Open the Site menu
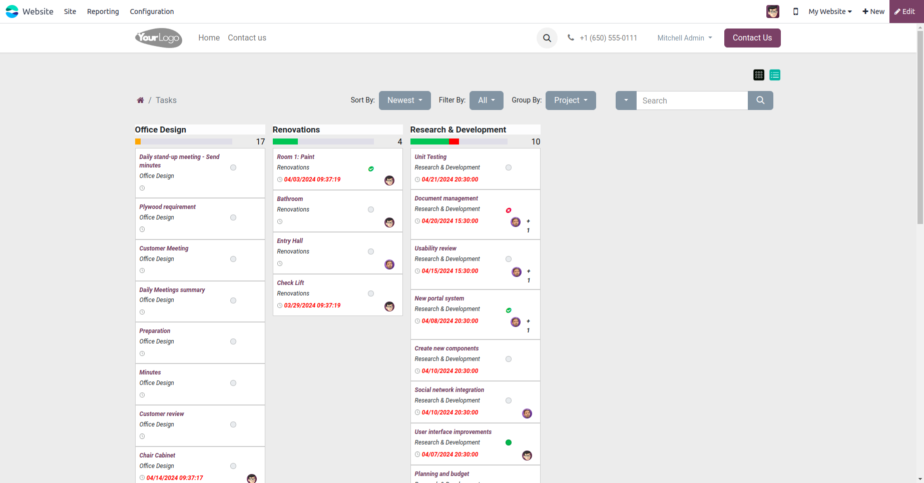 70,11
